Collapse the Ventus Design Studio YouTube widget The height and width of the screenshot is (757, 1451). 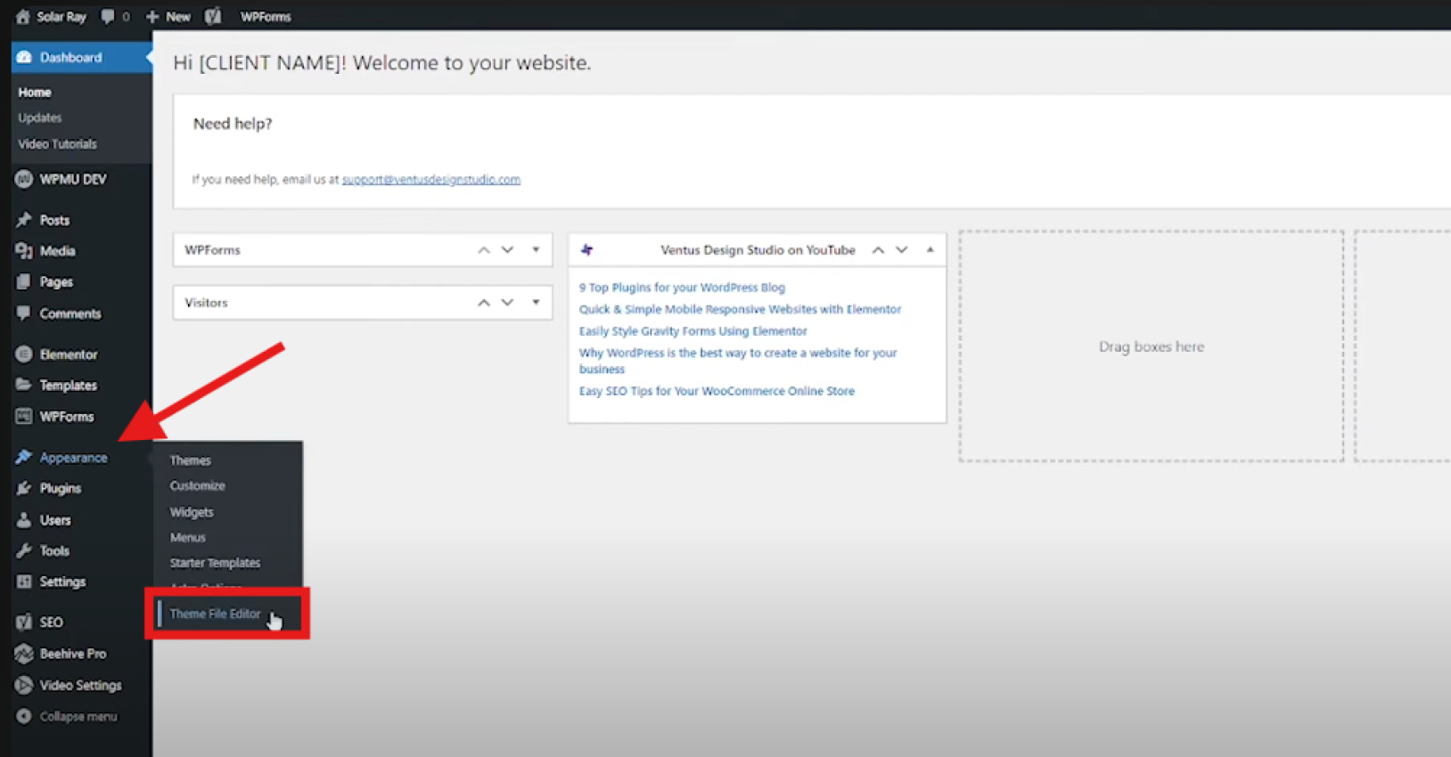pos(930,250)
